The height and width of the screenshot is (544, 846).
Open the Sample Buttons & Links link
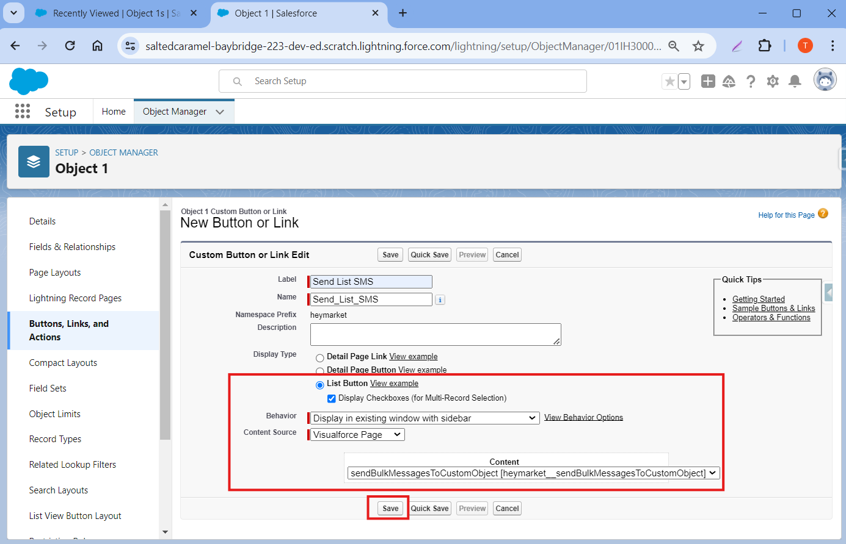(774, 308)
